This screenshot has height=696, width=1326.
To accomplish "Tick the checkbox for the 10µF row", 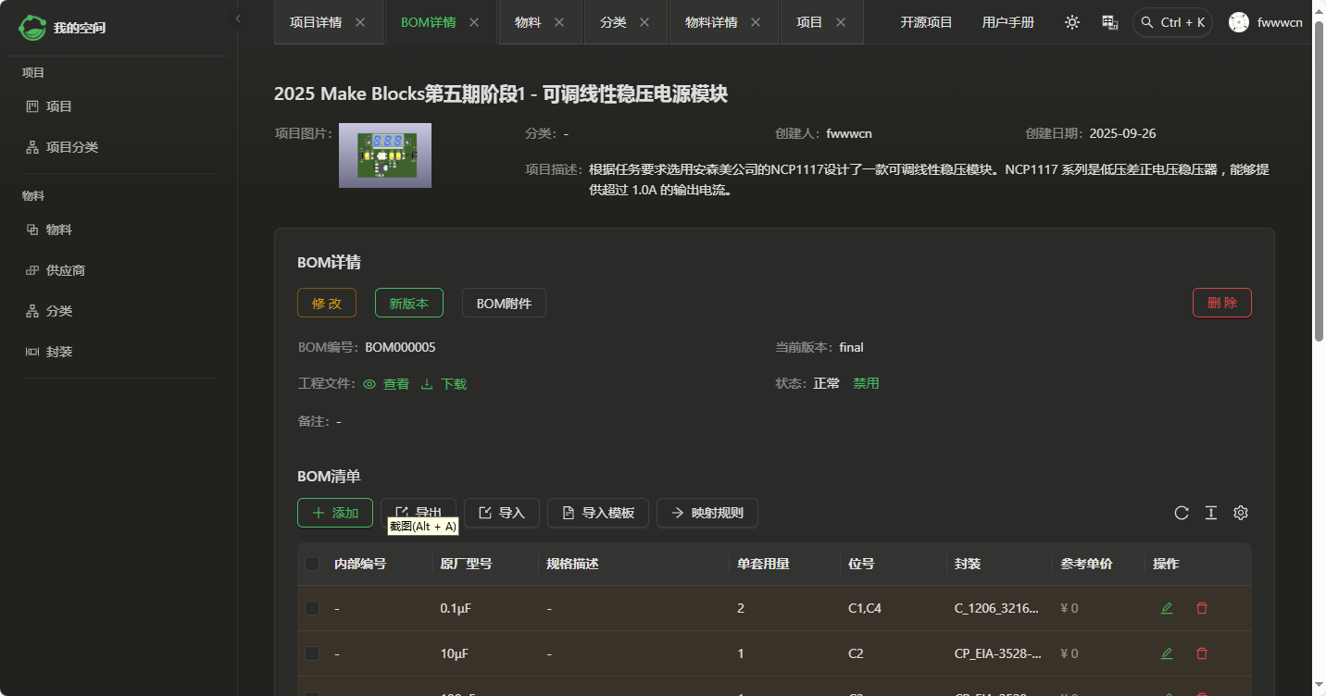I will click(x=312, y=653).
